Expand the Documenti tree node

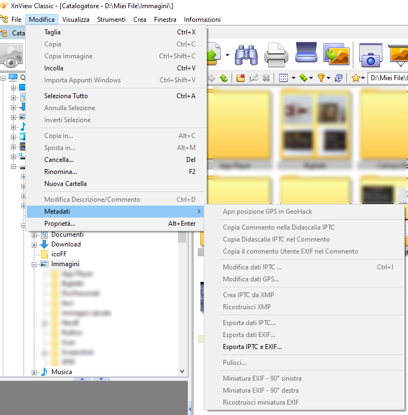pyautogui.click(x=34, y=235)
